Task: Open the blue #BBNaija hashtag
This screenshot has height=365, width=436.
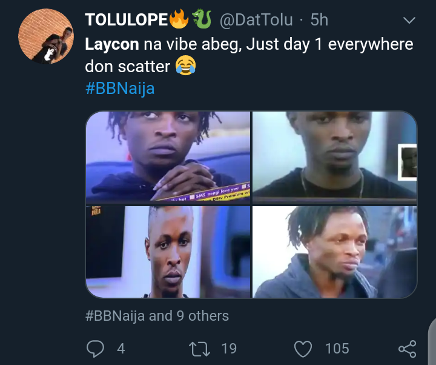Action: point(120,88)
